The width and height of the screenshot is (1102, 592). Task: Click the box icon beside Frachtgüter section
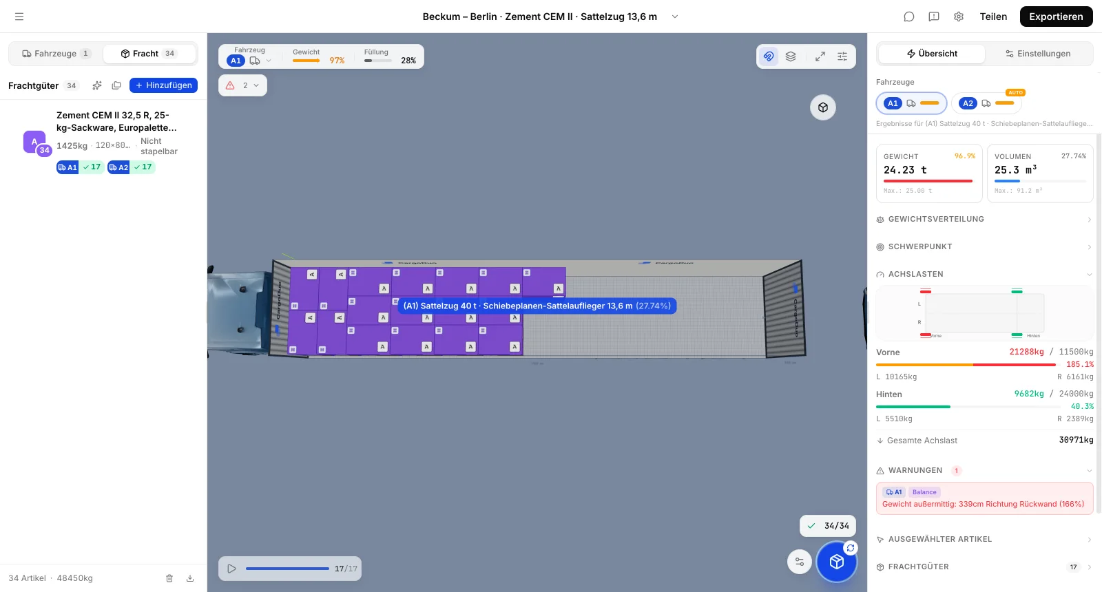[880, 567]
